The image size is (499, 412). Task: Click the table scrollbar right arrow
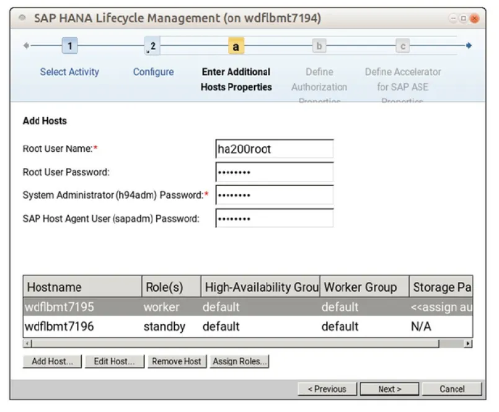pos(468,344)
